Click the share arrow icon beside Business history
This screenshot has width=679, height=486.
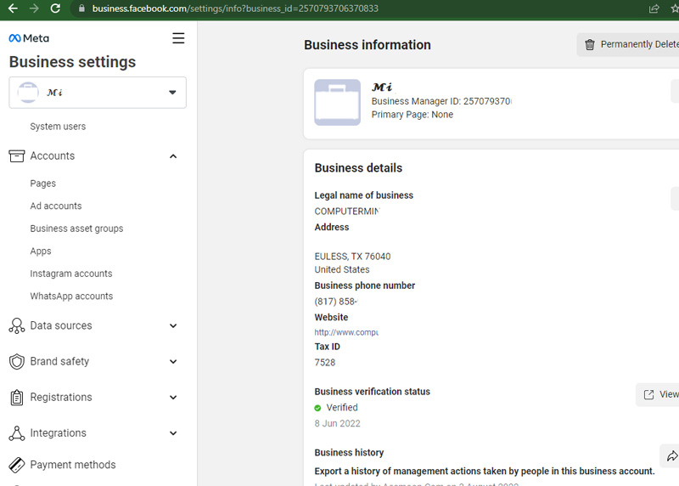tap(671, 456)
